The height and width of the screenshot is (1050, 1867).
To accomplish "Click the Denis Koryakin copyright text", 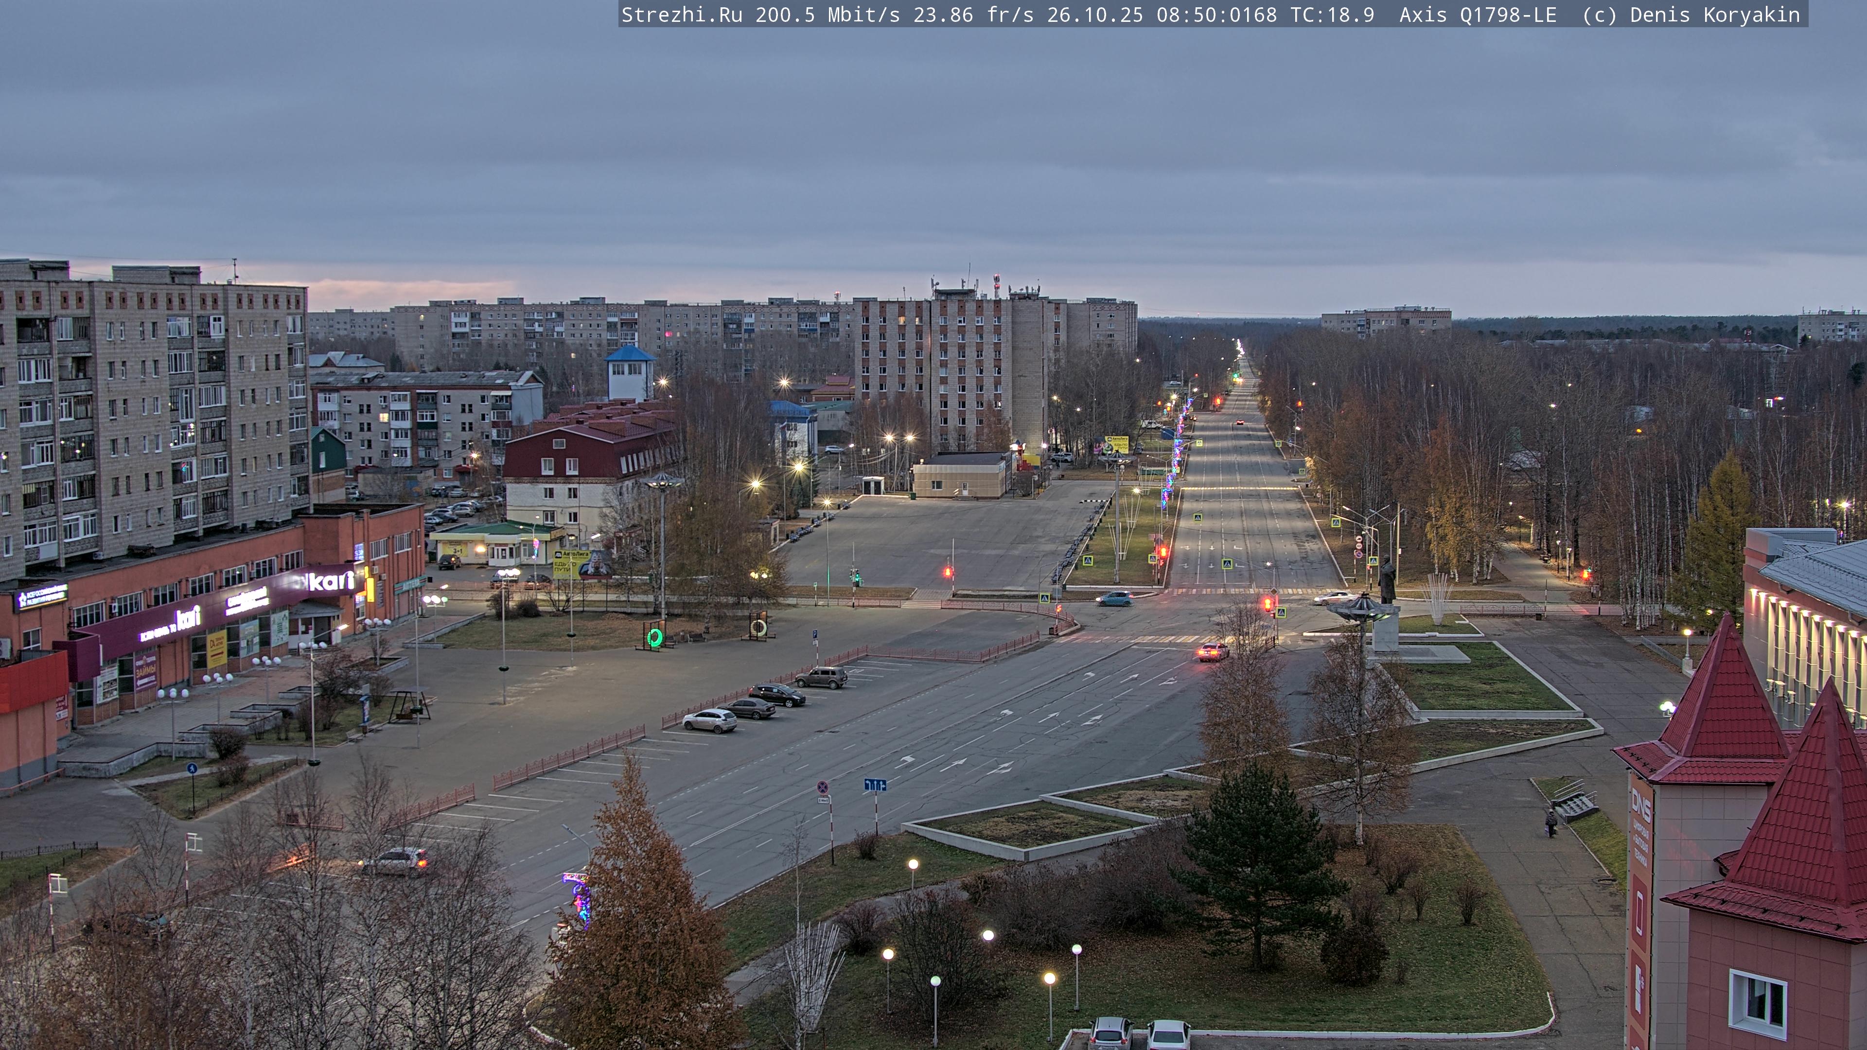I will point(1715,15).
